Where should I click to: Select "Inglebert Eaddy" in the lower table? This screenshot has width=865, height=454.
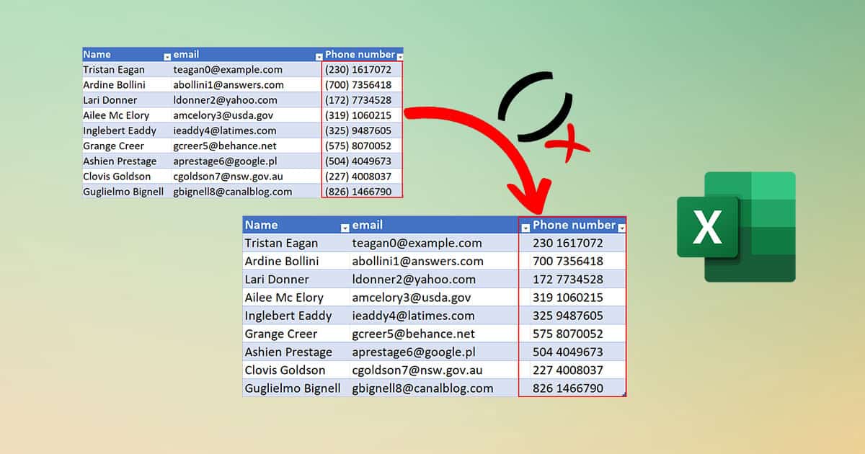tap(288, 316)
